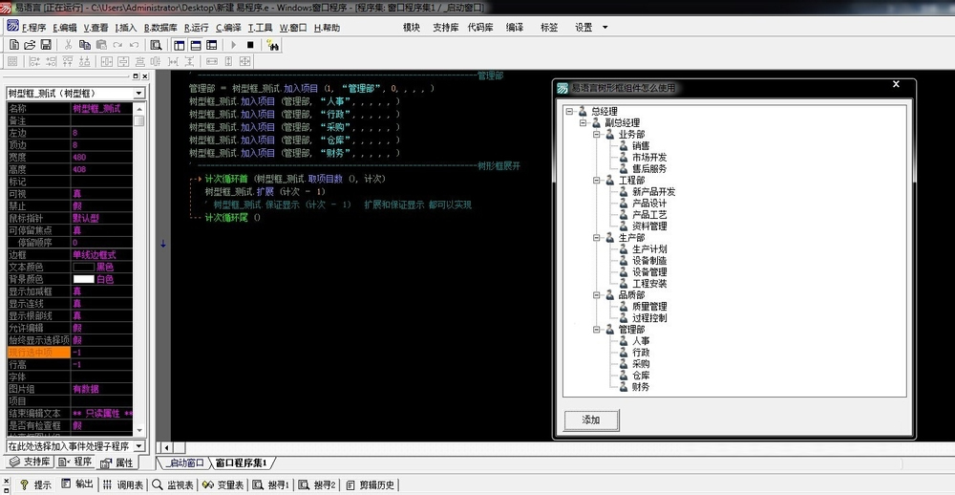Click the 添加 button in the dialog
955x495 pixels.
pyautogui.click(x=591, y=420)
